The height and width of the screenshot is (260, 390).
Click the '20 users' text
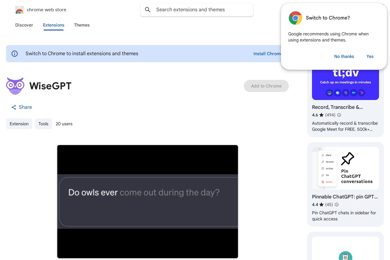(x=64, y=124)
